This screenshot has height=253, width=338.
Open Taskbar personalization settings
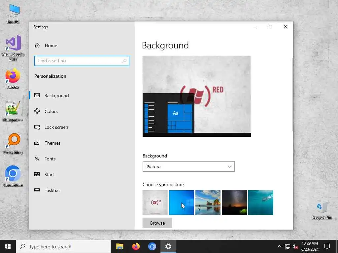coord(82,190)
